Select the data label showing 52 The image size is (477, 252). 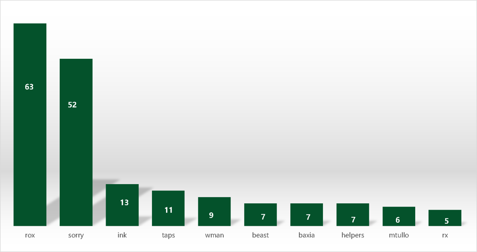click(x=72, y=105)
